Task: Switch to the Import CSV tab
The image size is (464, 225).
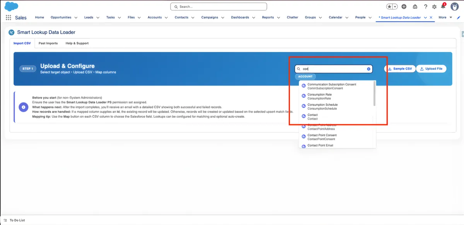Action: 22,43
